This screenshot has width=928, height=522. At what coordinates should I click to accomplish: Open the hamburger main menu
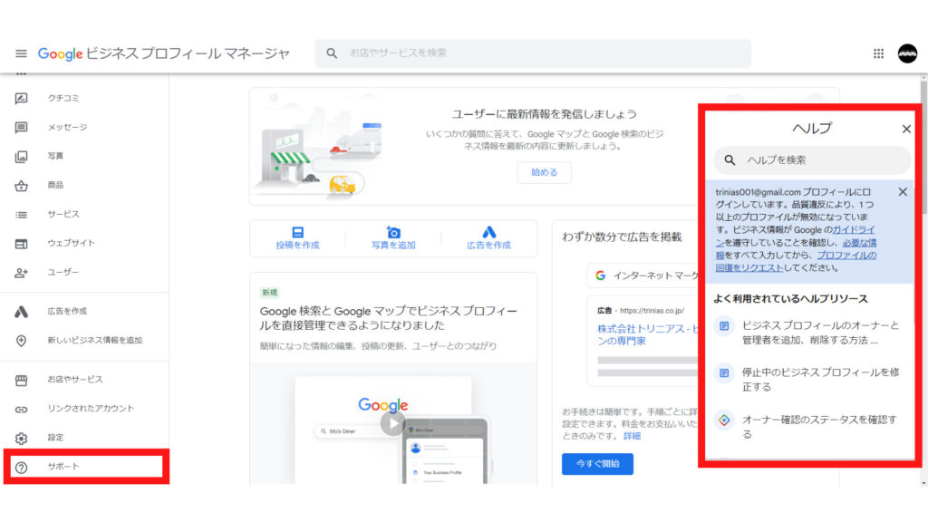22,53
